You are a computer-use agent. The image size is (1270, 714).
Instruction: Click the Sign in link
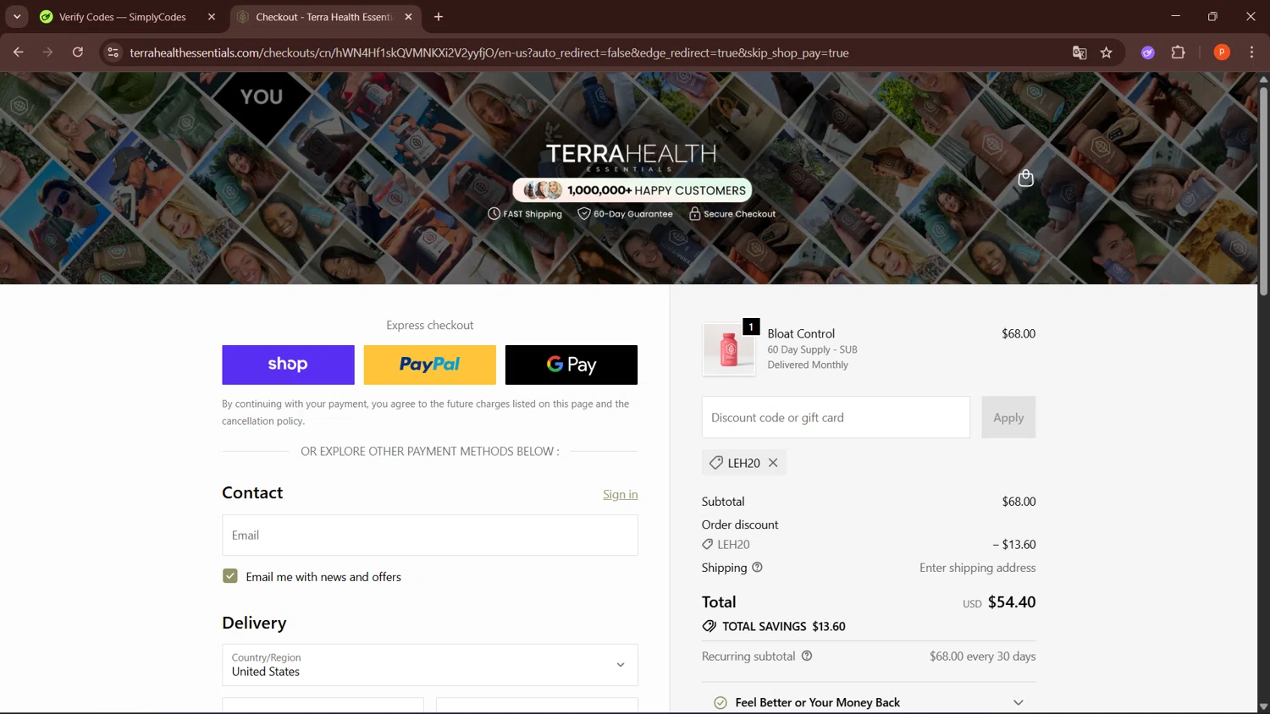[x=621, y=495]
